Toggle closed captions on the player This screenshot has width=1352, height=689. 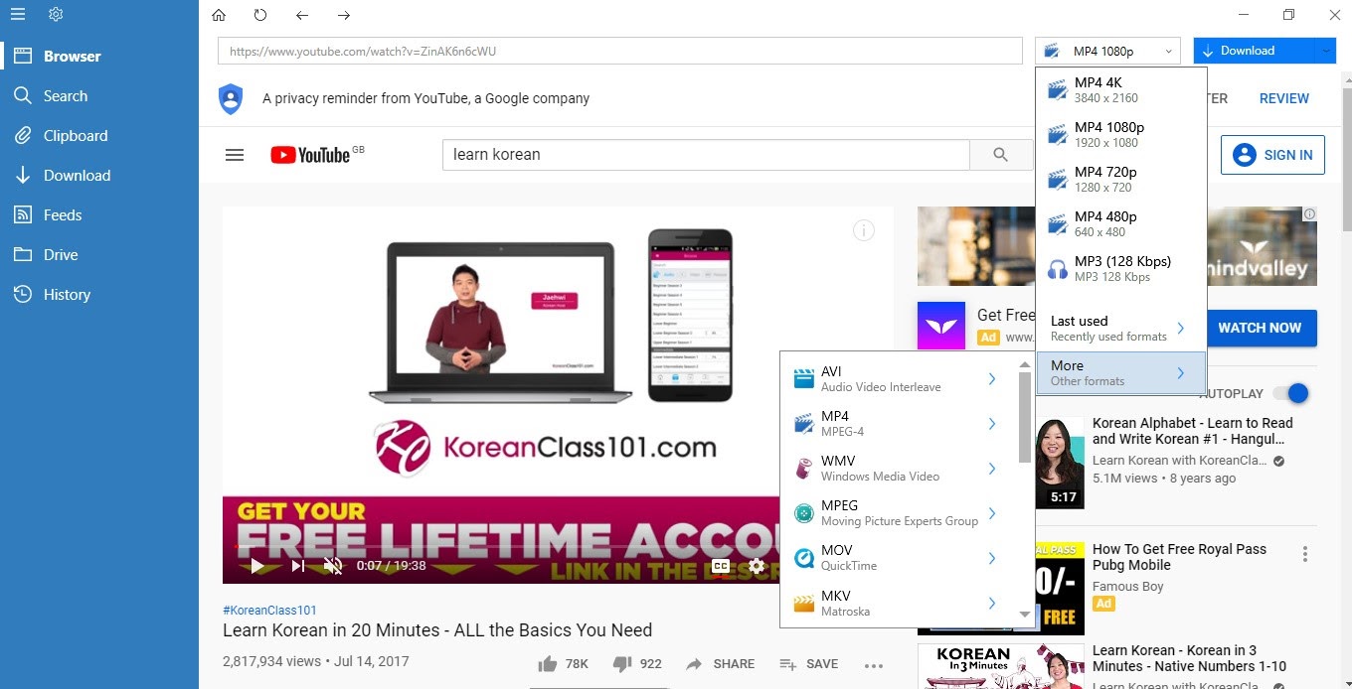click(x=721, y=566)
